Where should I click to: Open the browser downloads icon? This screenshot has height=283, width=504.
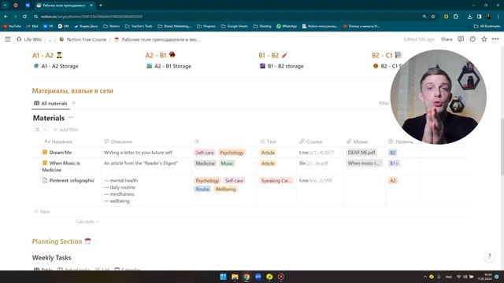tap(469, 17)
